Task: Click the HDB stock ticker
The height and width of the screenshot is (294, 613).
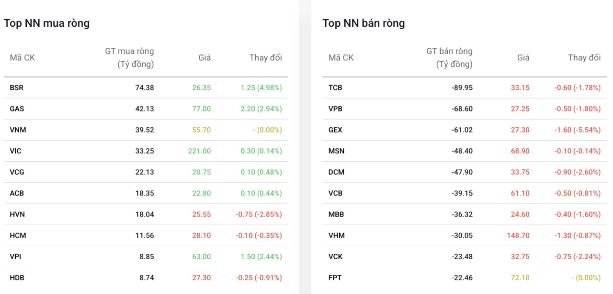Action: [17, 277]
